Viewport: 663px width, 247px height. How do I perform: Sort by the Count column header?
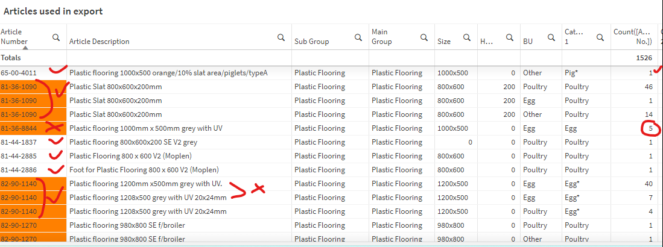(634, 37)
